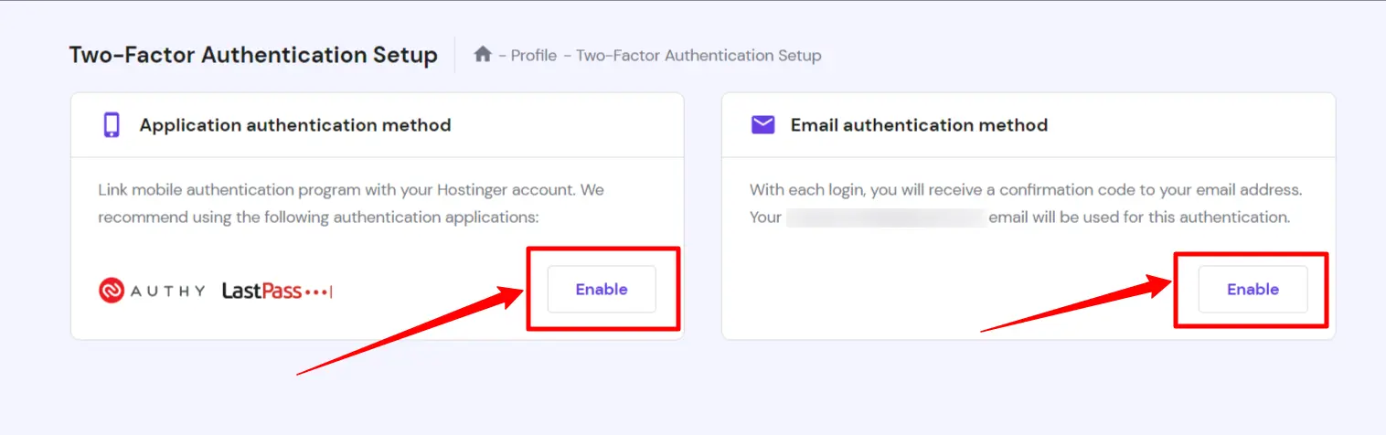Click the Two-Factor Authentication Setup page title
Image resolution: width=1386 pixels, height=435 pixels.
[253, 55]
